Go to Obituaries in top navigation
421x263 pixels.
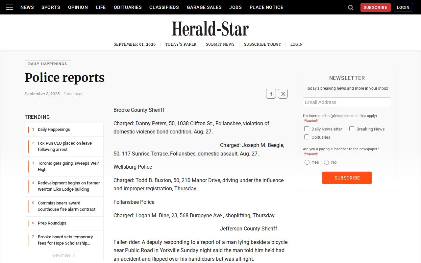point(128,7)
